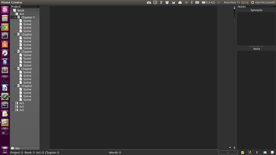Collapse the Chapter 1 node
276x155 pixels.
pos(15,17)
